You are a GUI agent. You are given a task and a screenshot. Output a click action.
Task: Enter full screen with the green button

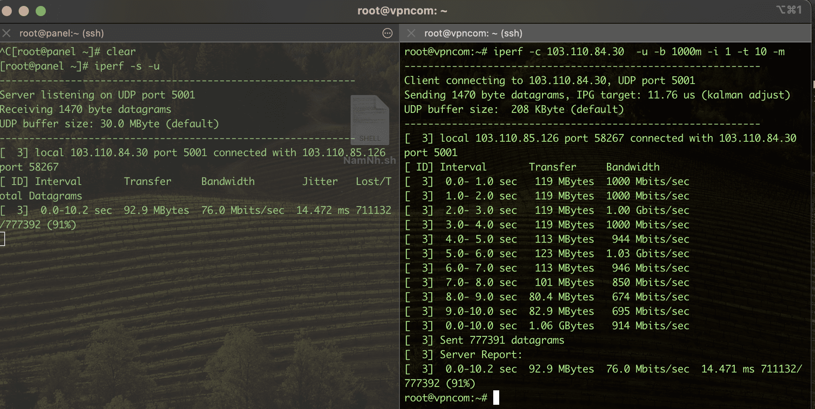click(x=41, y=11)
